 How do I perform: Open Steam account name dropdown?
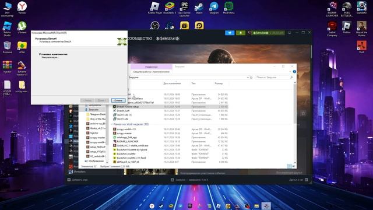pos(268,33)
